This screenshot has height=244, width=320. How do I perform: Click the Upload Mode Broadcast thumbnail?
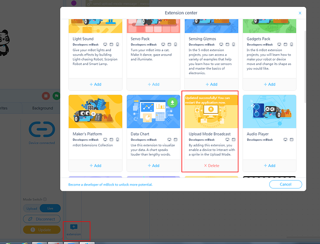click(x=212, y=111)
